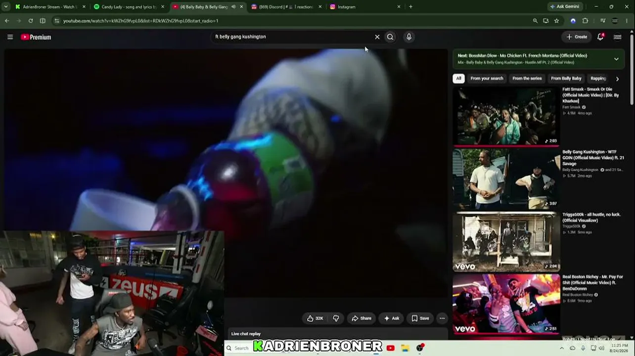Clear the YouTube search query
The height and width of the screenshot is (356, 635).
(377, 37)
